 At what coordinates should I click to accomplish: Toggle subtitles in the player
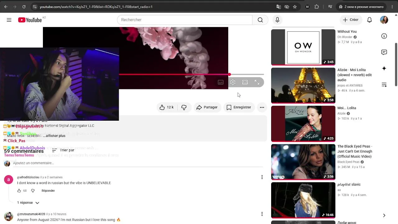tap(221, 82)
